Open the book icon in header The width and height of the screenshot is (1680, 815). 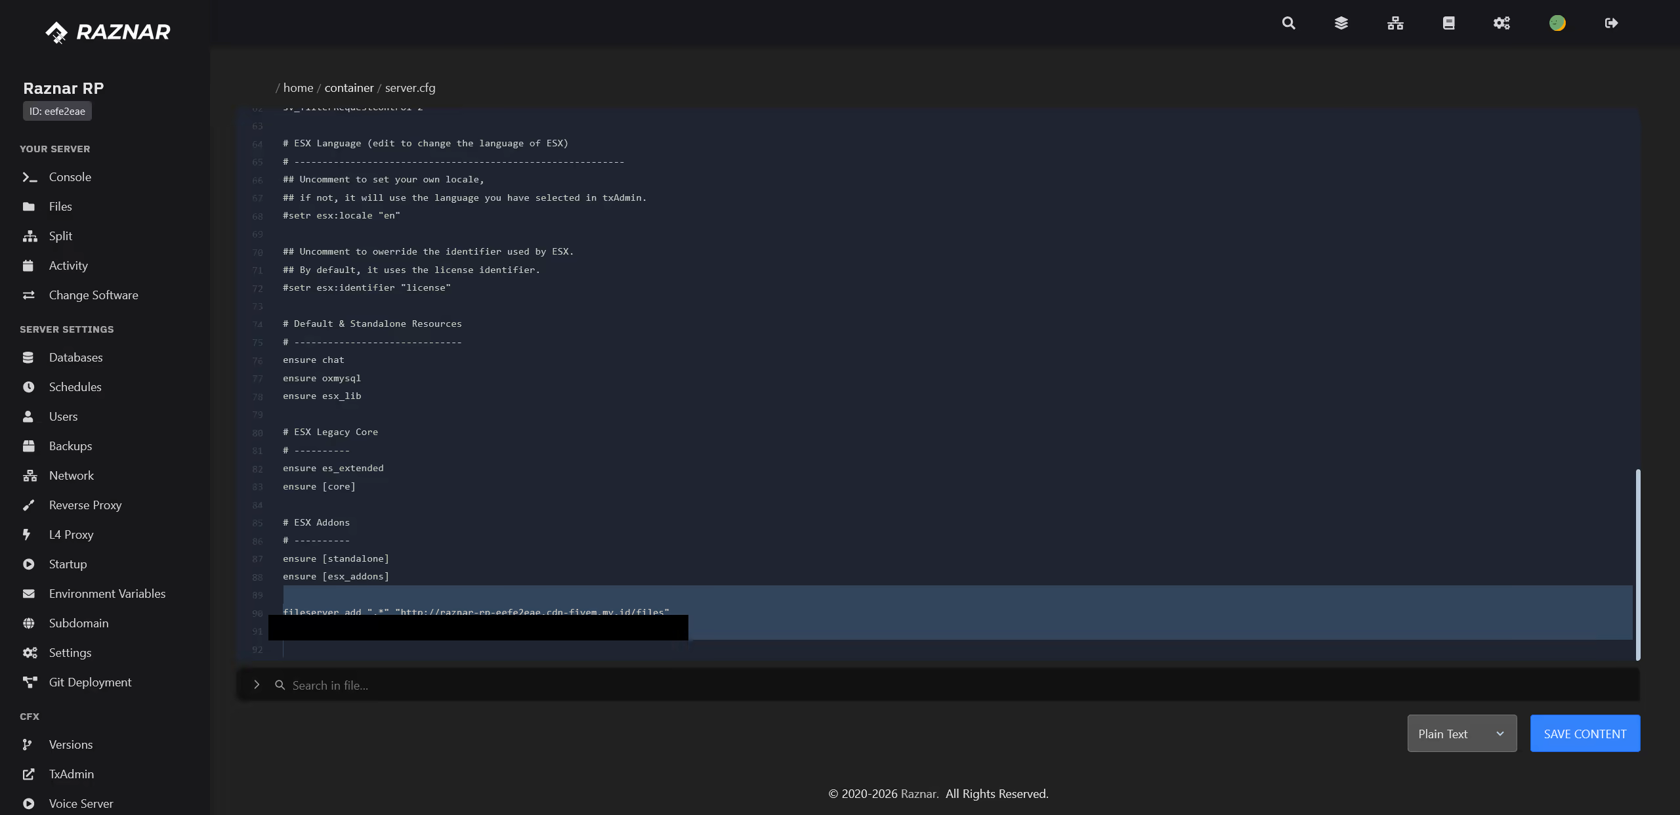pos(1449,23)
